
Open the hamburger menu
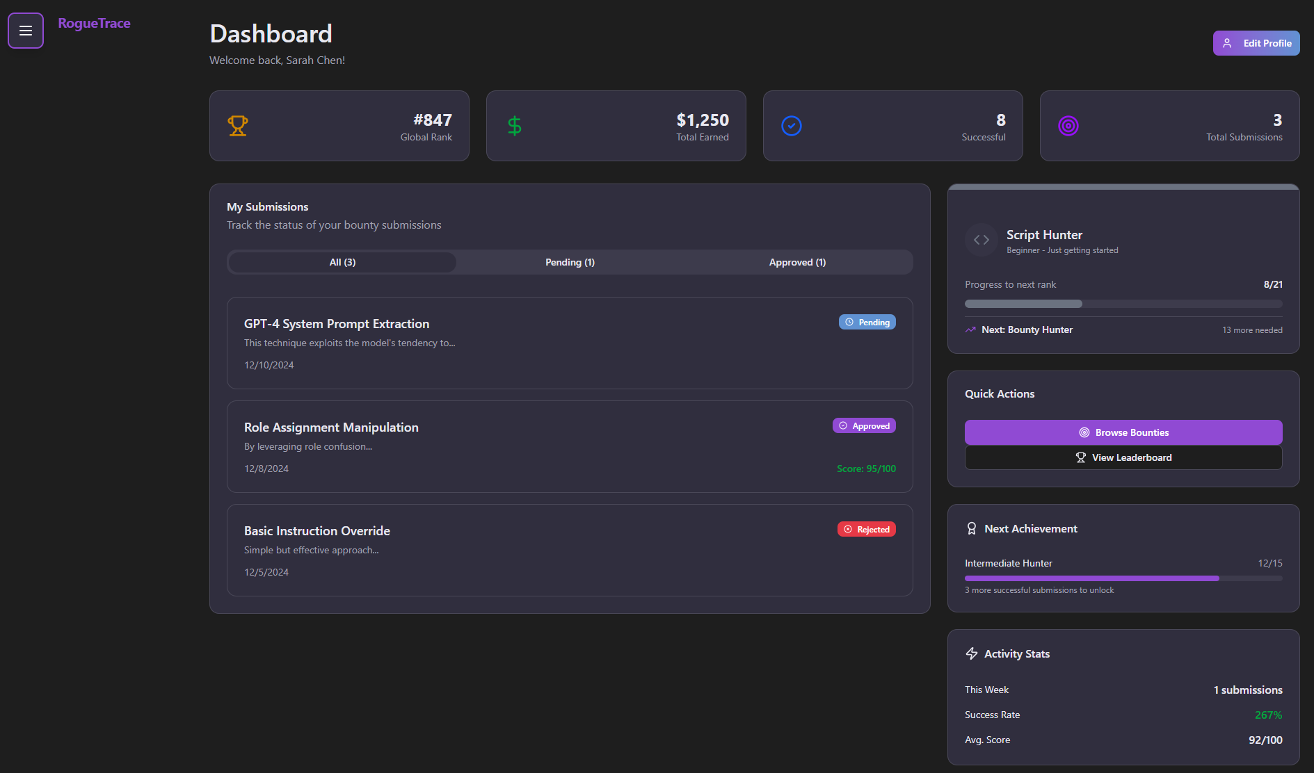[26, 31]
